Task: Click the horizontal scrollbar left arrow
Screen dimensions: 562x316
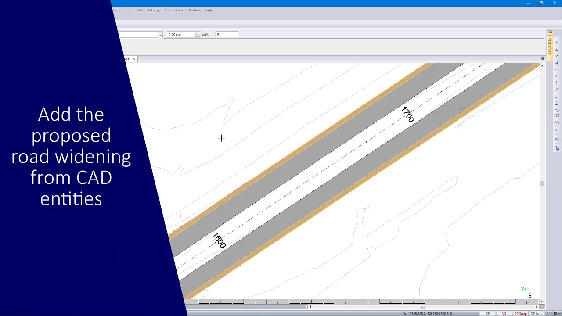Action: click(x=310, y=307)
